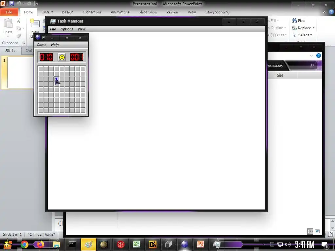This screenshot has width=335, height=251.
Task: Click the New Slide icon
Action: click(x=35, y=23)
